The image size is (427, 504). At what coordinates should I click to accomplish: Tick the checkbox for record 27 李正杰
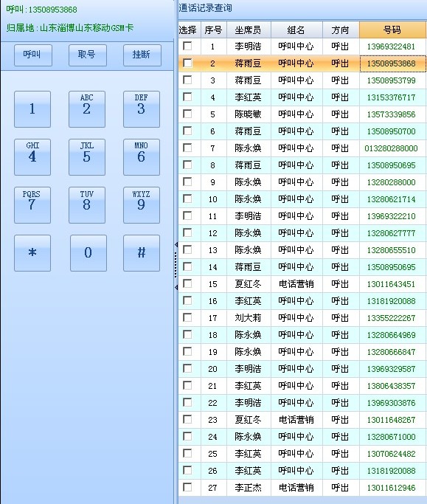pyautogui.click(x=187, y=487)
